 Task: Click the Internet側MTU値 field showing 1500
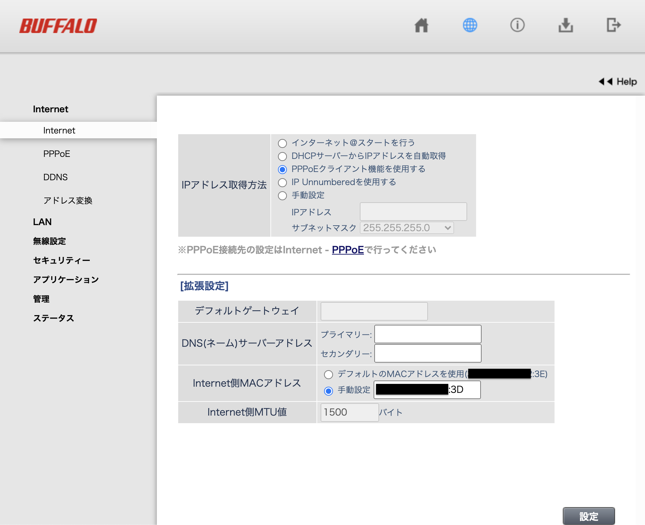pos(349,412)
